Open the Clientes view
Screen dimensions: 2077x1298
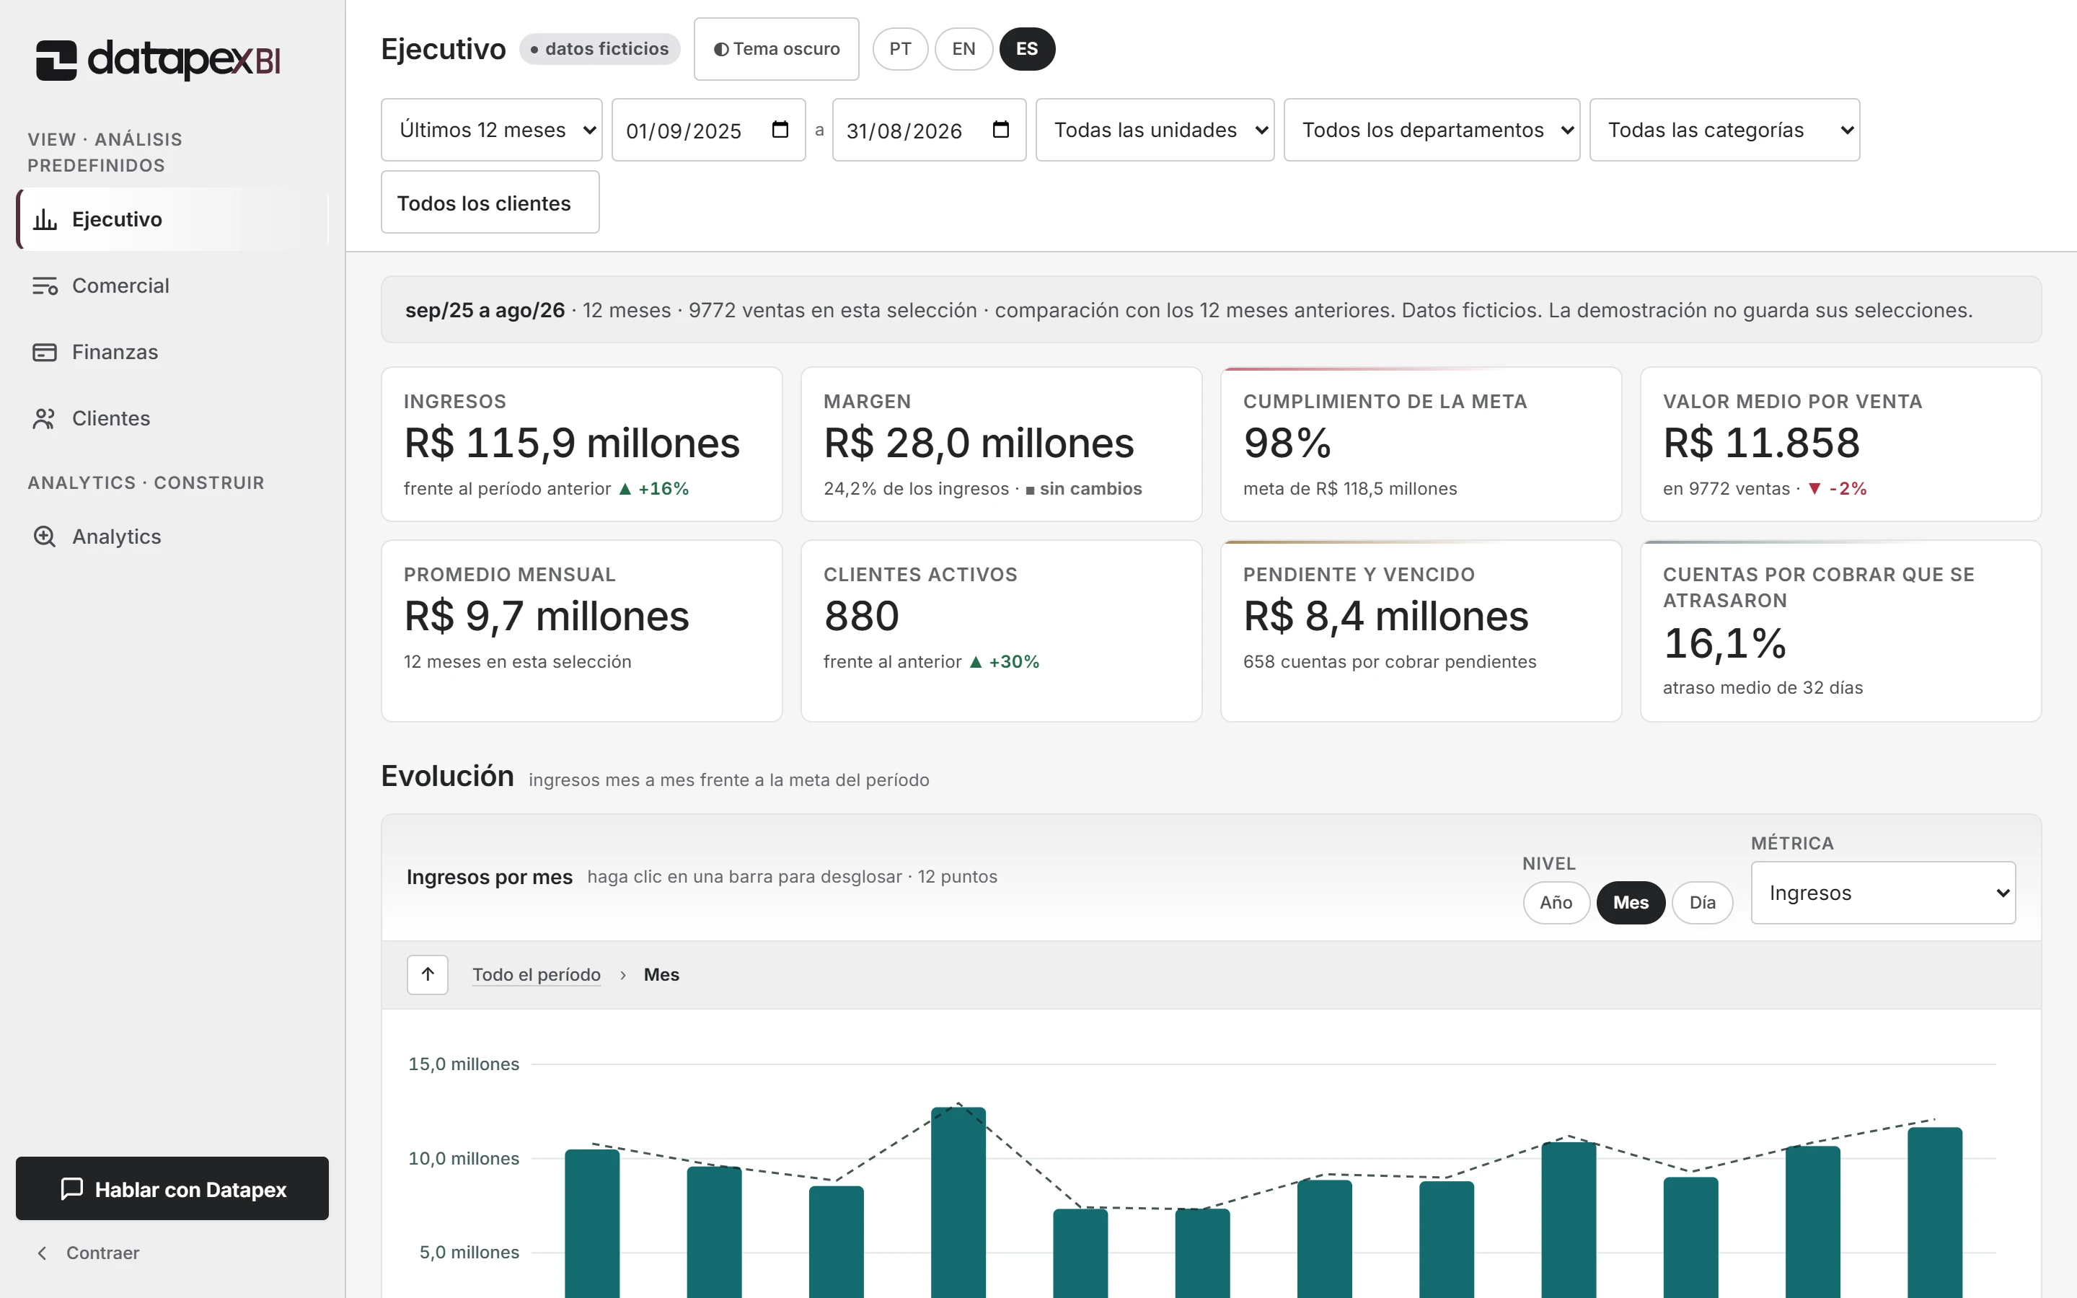point(172,419)
